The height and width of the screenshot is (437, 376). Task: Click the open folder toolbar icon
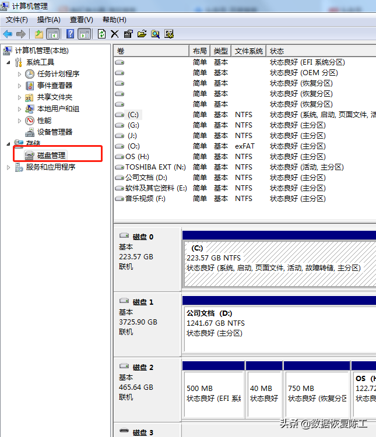click(x=142, y=34)
